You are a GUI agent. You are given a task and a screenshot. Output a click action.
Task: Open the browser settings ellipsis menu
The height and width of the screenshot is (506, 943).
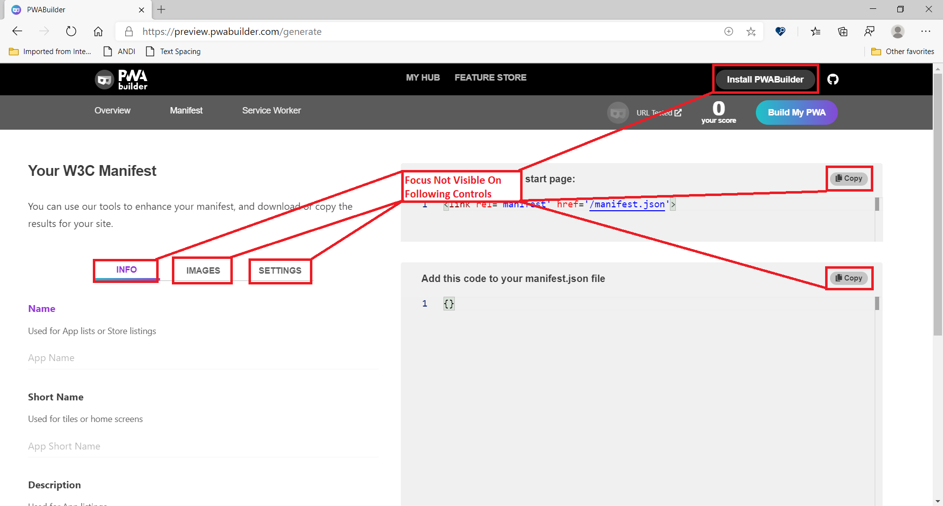point(926,31)
